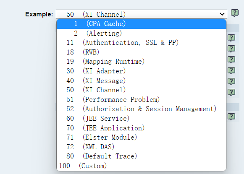Screen dimensions: 244x174
Task: Select option 1 (CPA Cache)
Action: click(x=142, y=24)
